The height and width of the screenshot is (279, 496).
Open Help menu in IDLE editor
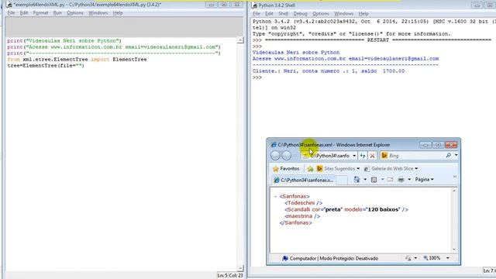(x=118, y=13)
